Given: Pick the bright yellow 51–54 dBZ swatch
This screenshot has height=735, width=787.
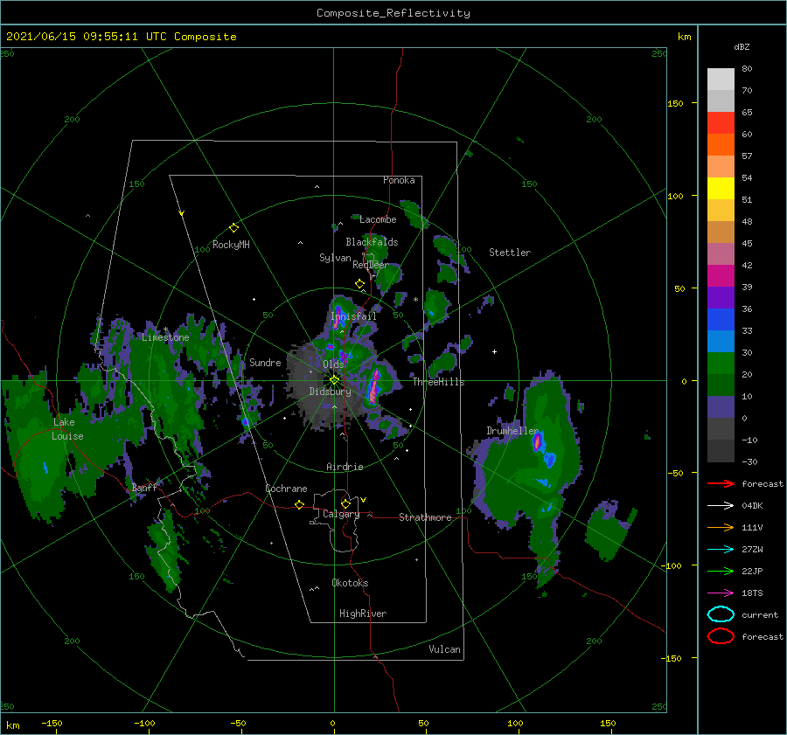Looking at the screenshot, I should pyautogui.click(x=721, y=189).
